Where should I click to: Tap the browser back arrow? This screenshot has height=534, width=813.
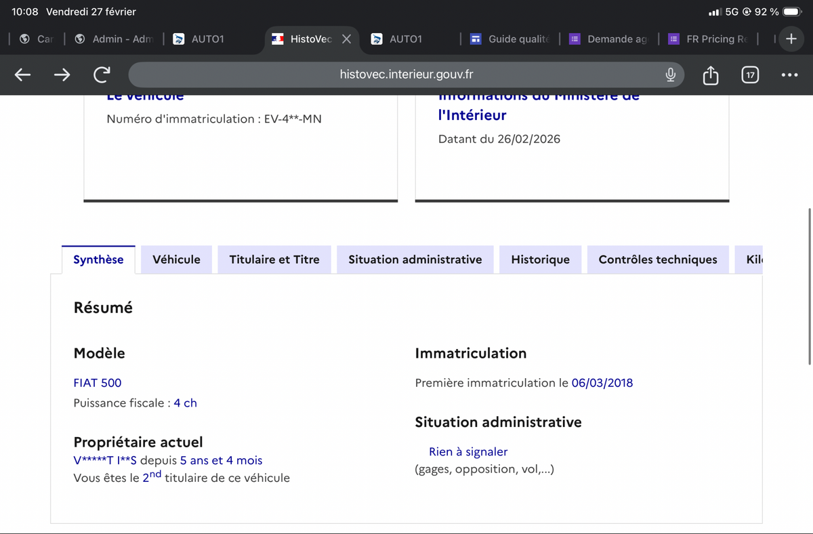[x=22, y=75]
